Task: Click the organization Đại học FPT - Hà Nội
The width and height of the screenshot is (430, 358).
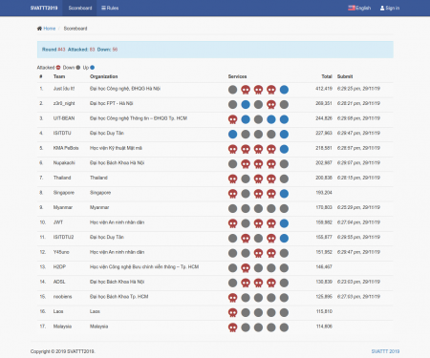Action: pos(112,103)
